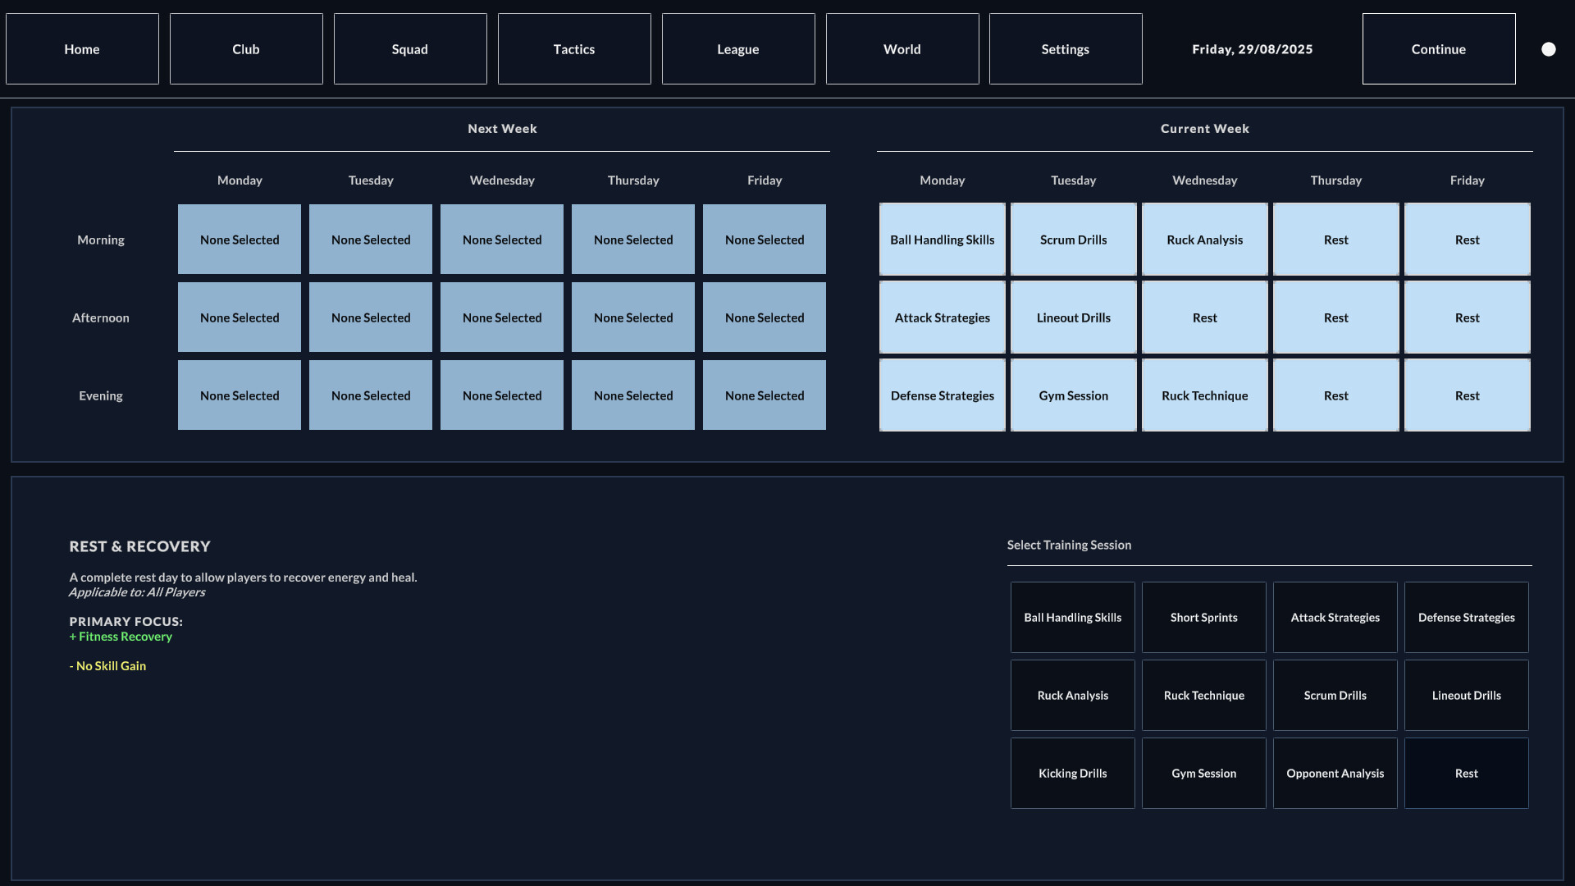Click Next Week Monday Morning slot marked None Selected
The height and width of the screenshot is (886, 1575).
[239, 239]
